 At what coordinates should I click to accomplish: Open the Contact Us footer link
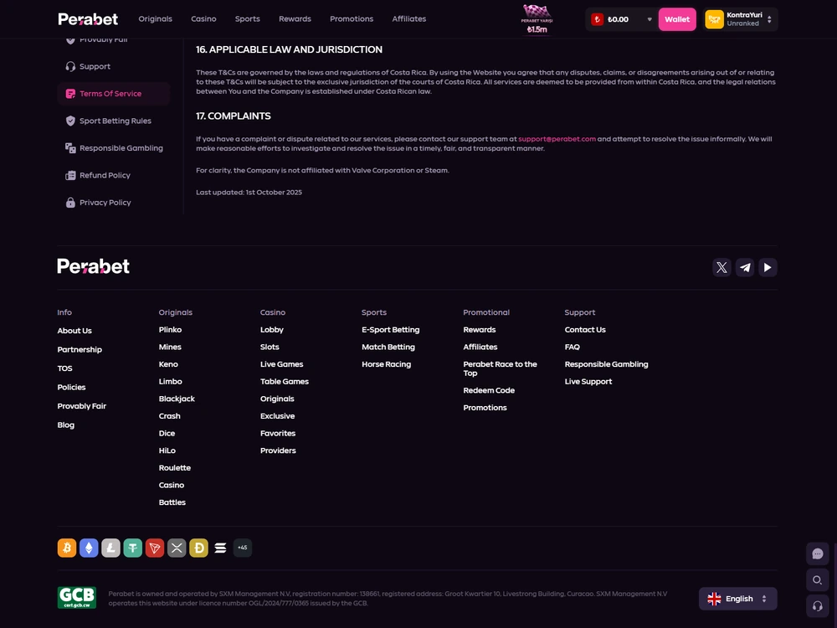point(585,329)
